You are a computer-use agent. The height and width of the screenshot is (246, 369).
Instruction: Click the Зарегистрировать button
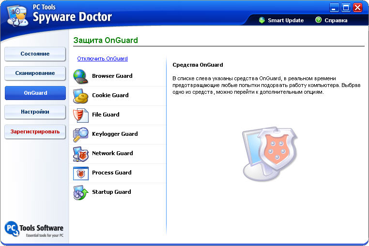tap(35, 131)
